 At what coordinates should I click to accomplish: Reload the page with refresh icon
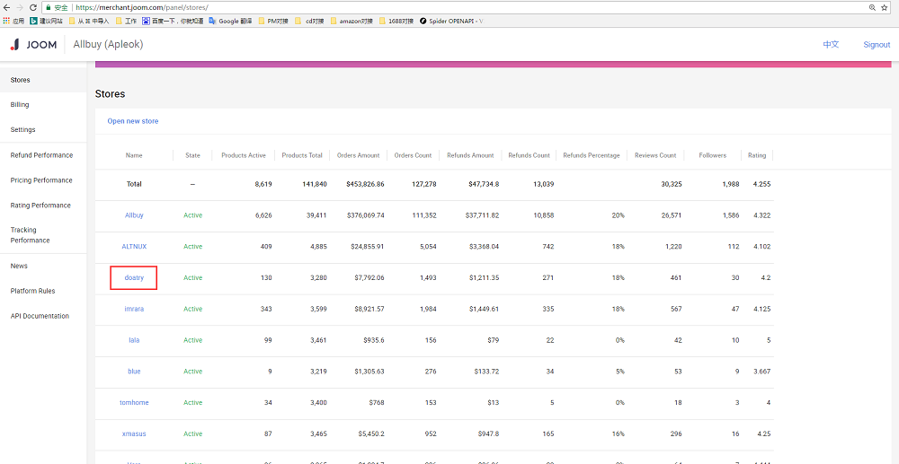click(x=34, y=7)
